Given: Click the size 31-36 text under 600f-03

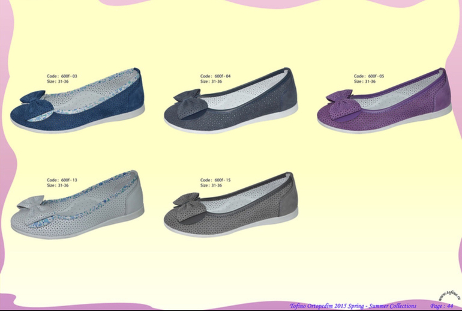Looking at the screenshot, I should [x=58, y=82].
